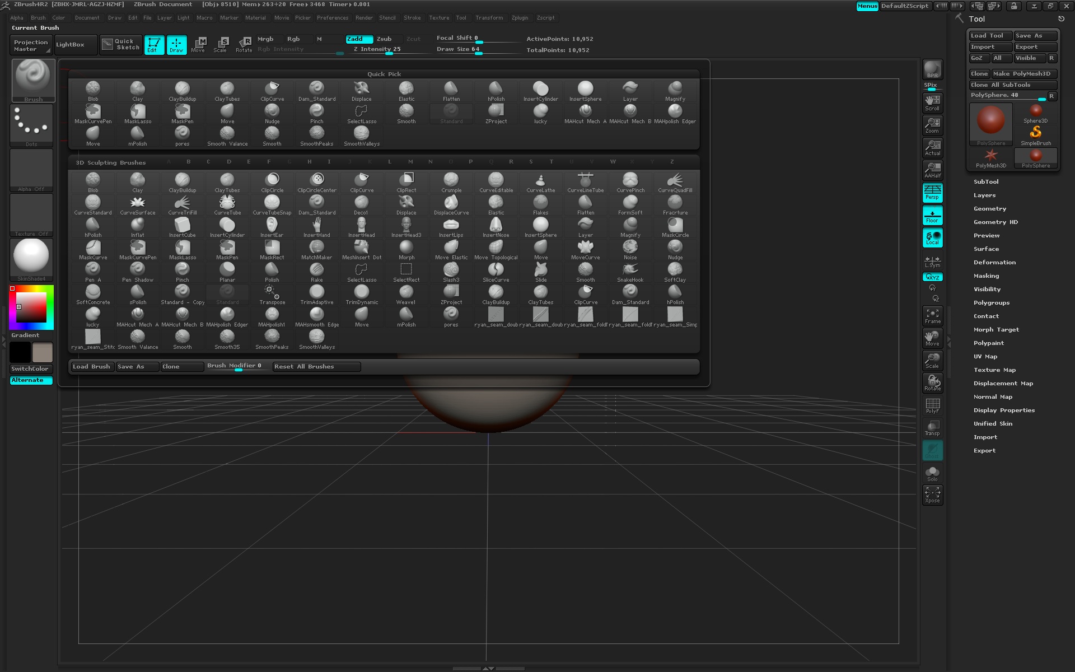
Task: Expand the Deformation section
Action: click(994, 263)
